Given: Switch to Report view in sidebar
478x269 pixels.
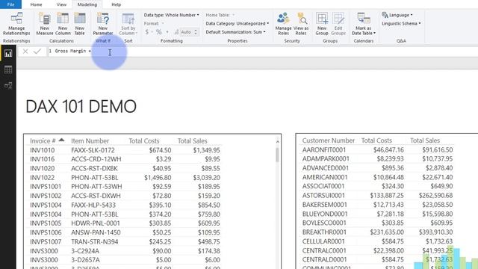Looking at the screenshot, I should pyautogui.click(x=8, y=54).
